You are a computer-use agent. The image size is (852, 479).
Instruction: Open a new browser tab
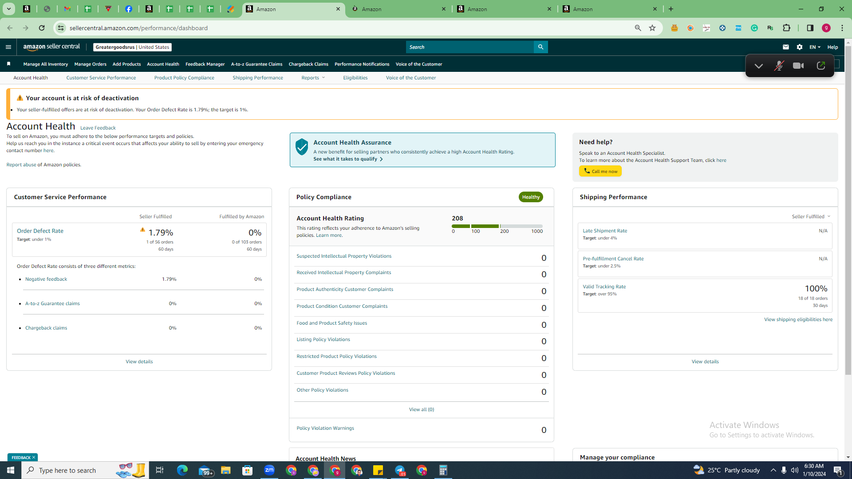tap(671, 9)
